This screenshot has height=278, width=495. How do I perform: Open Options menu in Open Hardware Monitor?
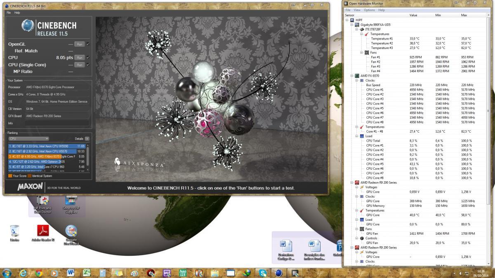point(369,10)
